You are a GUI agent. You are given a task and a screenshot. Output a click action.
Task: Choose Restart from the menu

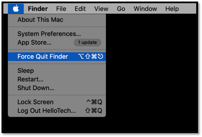pyautogui.click(x=30, y=79)
